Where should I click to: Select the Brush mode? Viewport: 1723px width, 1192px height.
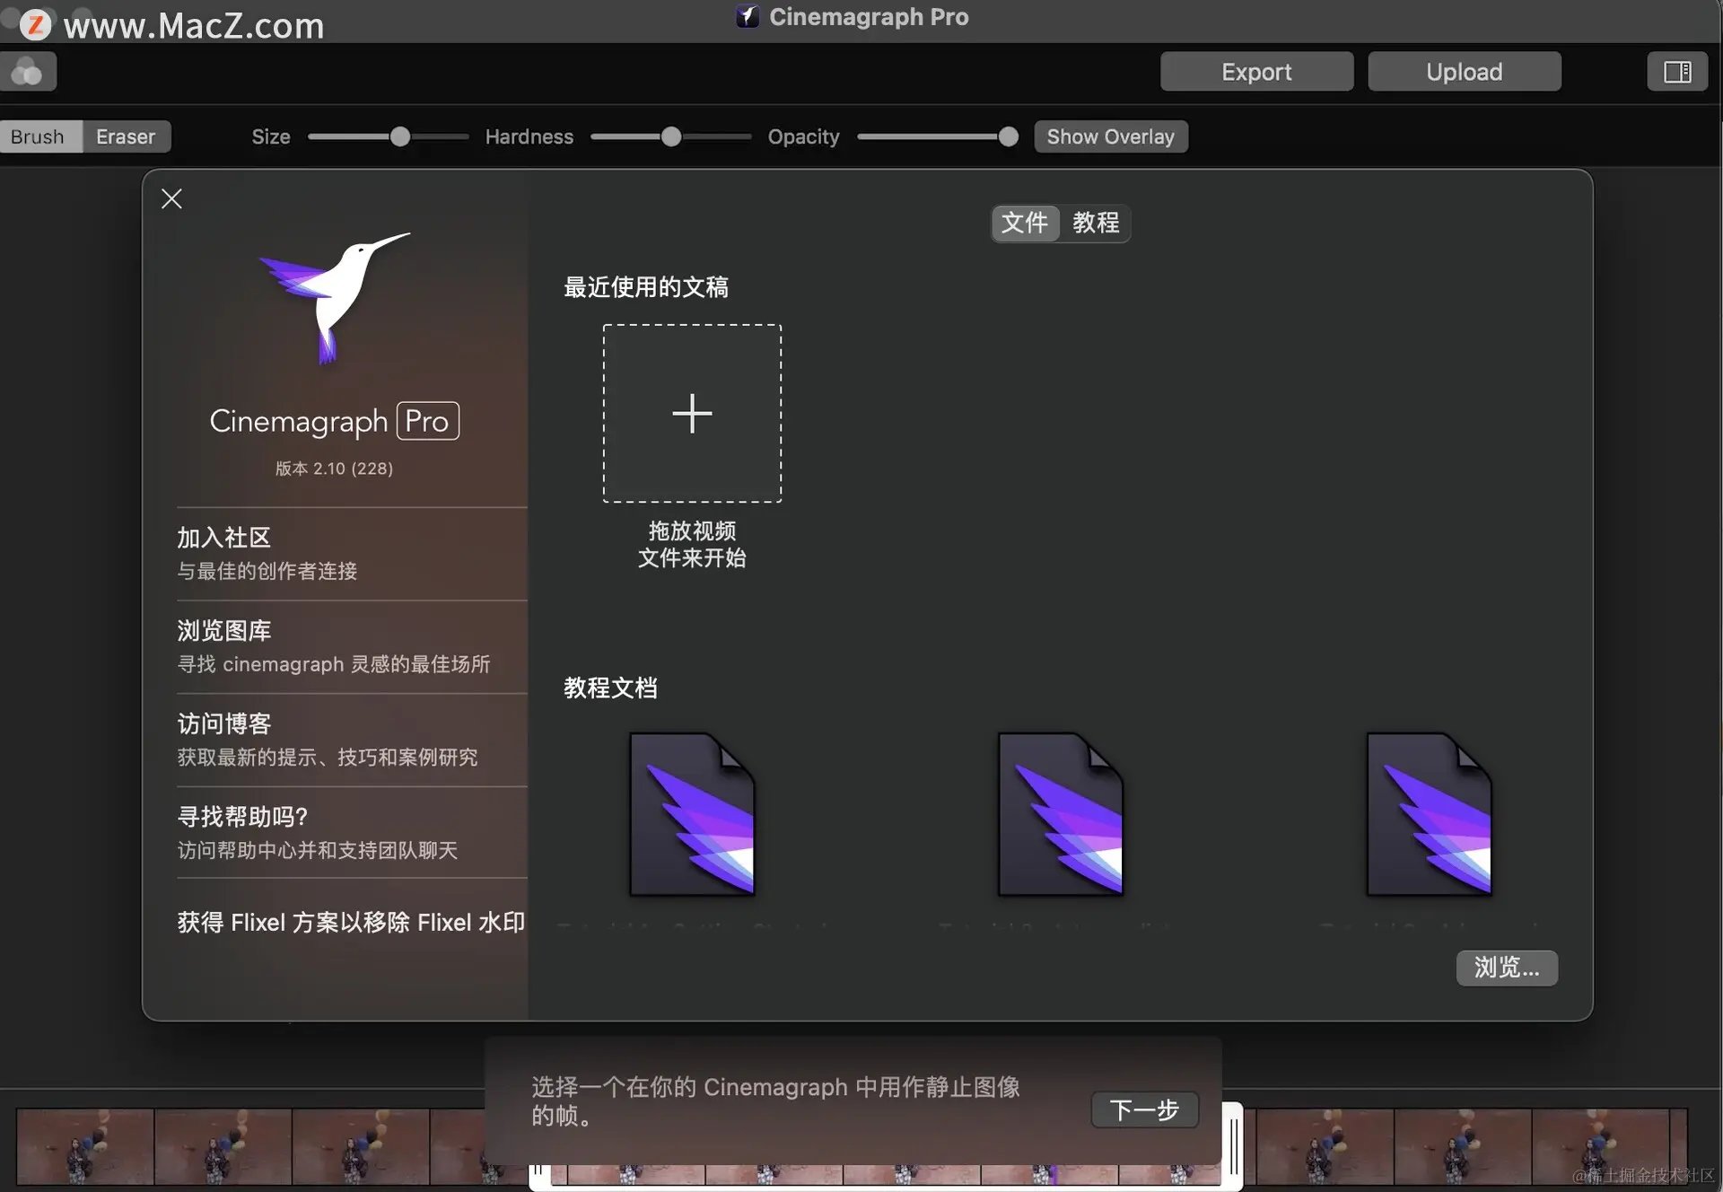pos(38,136)
